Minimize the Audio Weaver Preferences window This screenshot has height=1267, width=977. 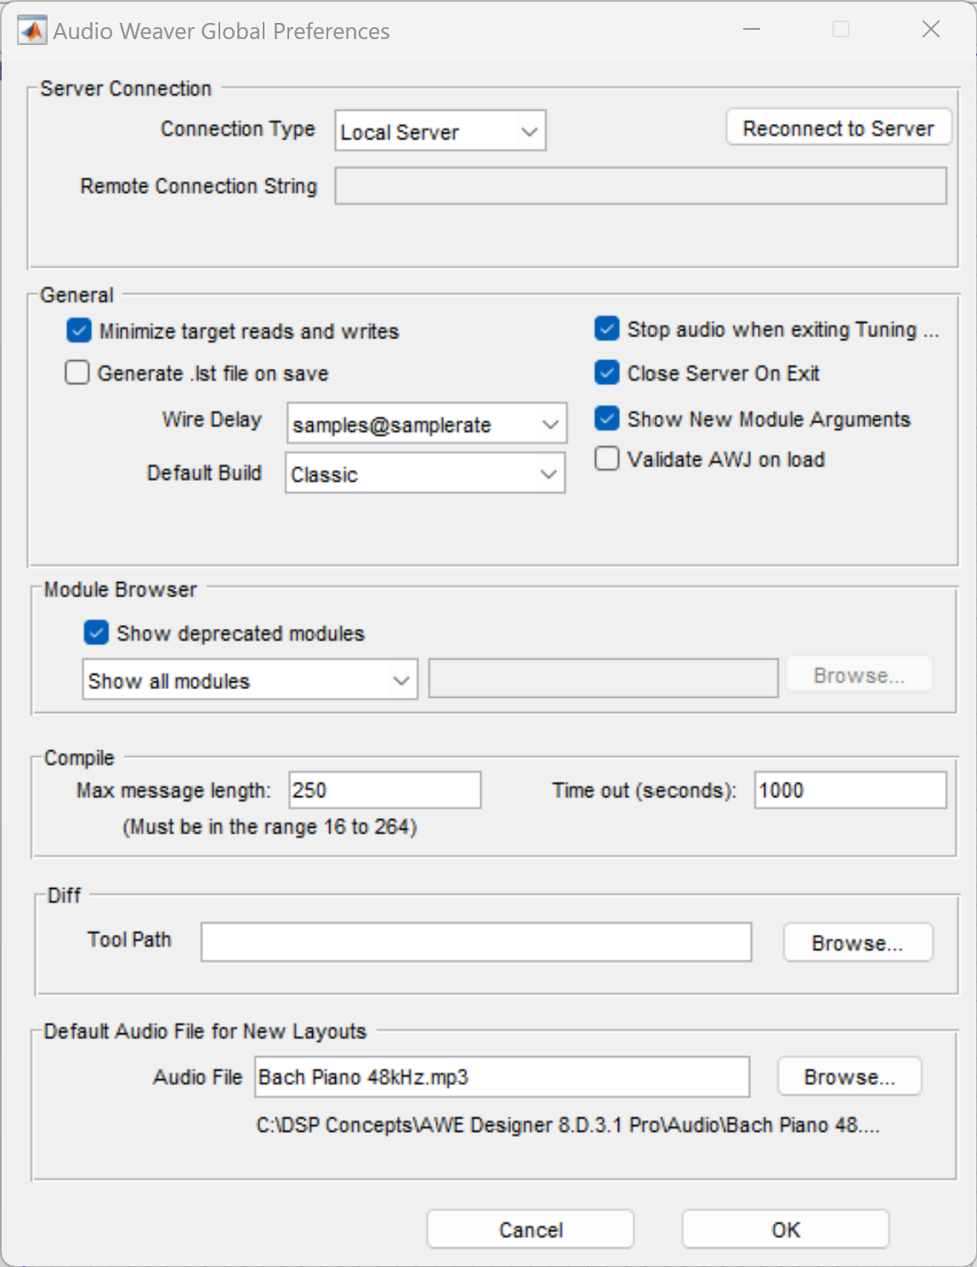click(x=751, y=30)
